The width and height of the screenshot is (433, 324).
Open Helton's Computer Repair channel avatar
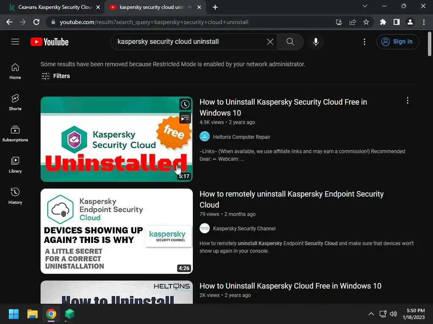pos(205,136)
